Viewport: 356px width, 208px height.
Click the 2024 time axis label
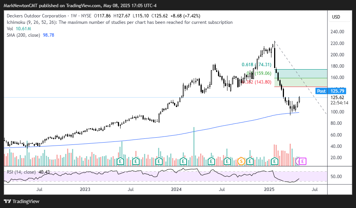tap(176, 189)
